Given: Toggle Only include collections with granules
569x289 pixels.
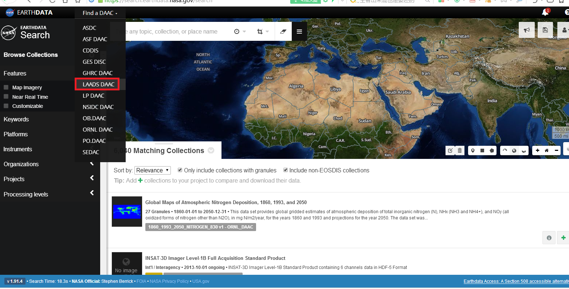Looking at the screenshot, I should click(180, 170).
